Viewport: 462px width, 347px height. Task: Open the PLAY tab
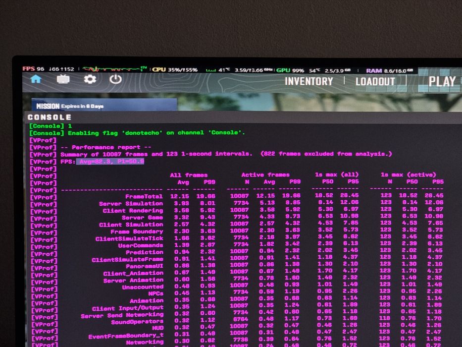tap(442, 81)
